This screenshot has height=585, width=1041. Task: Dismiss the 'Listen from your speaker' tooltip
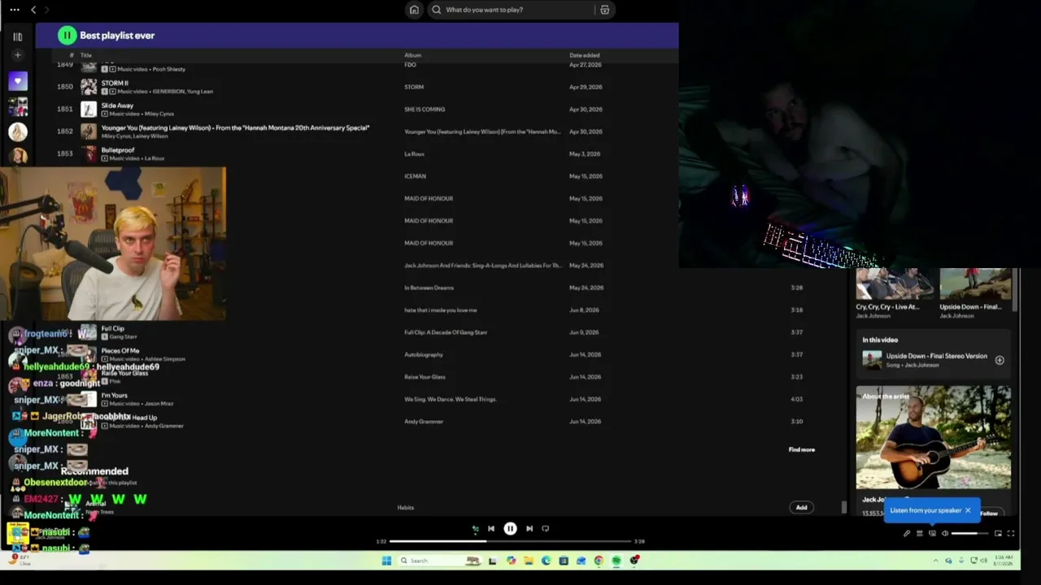pos(968,510)
